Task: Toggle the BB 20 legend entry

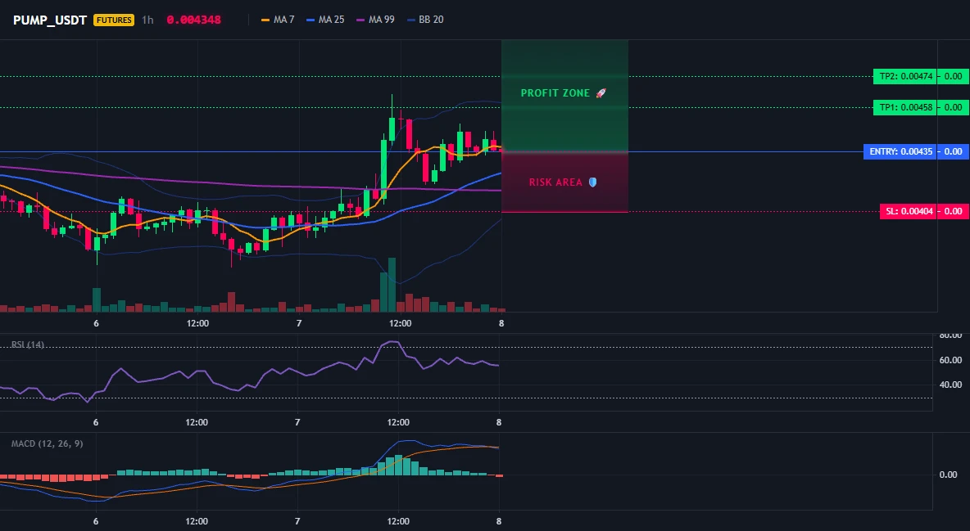Action: click(x=425, y=20)
